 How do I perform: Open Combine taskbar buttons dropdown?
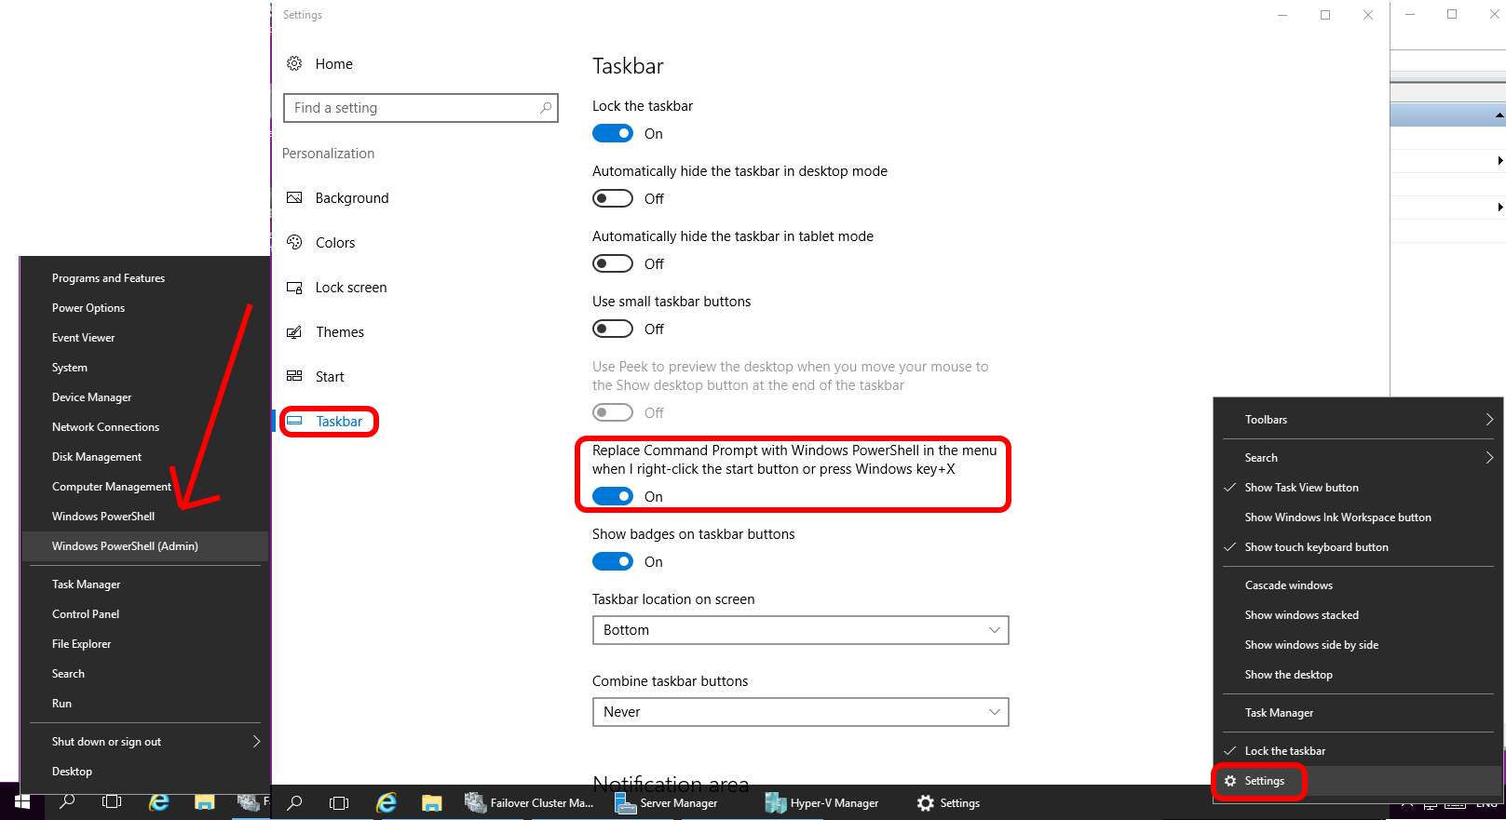click(800, 712)
